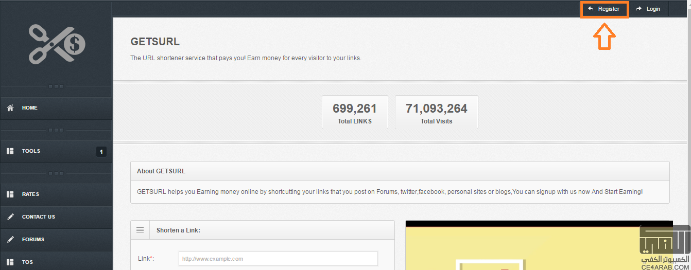Screen dimensions: 691x270
Task: Click the Shorten a Link heading
Action: tap(178, 230)
